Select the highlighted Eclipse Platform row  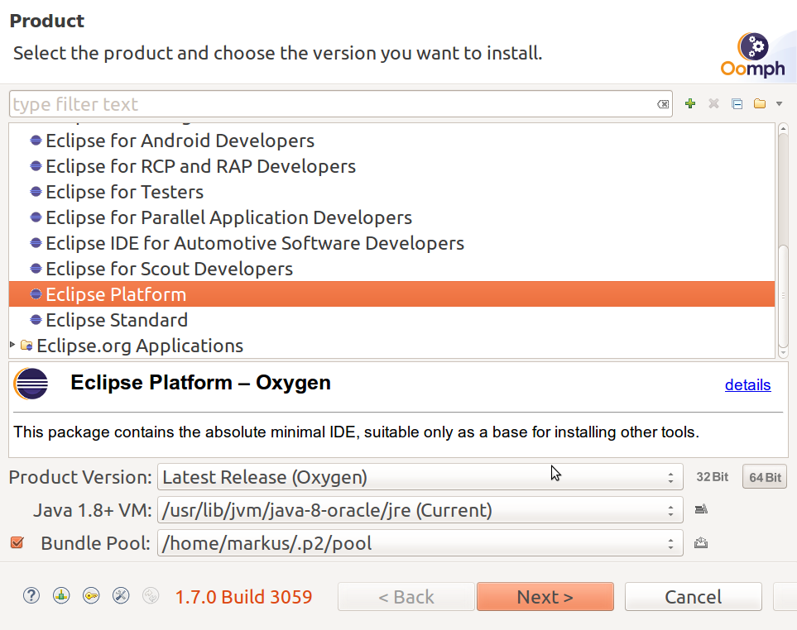coord(391,294)
